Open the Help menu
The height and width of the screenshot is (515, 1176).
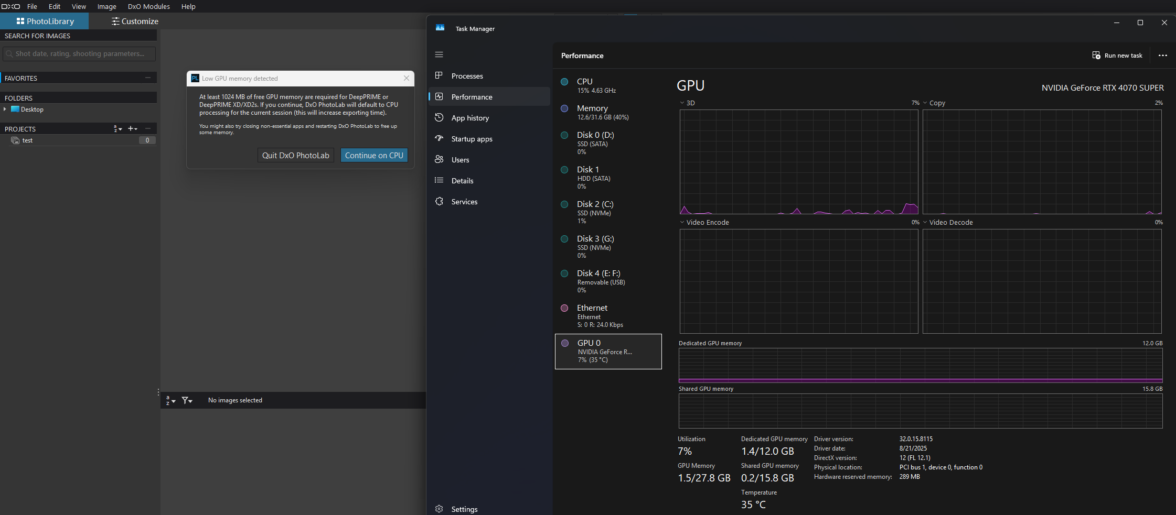(188, 6)
